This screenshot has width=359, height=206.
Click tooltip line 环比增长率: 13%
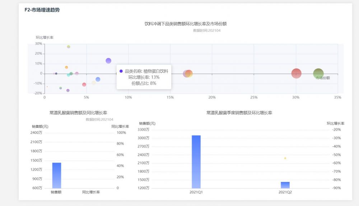pos(144,78)
